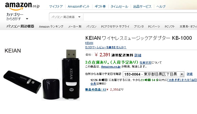This screenshot has height=114, width=197.
Task: Open the ギフト券 link
Action: coord(100,6)
